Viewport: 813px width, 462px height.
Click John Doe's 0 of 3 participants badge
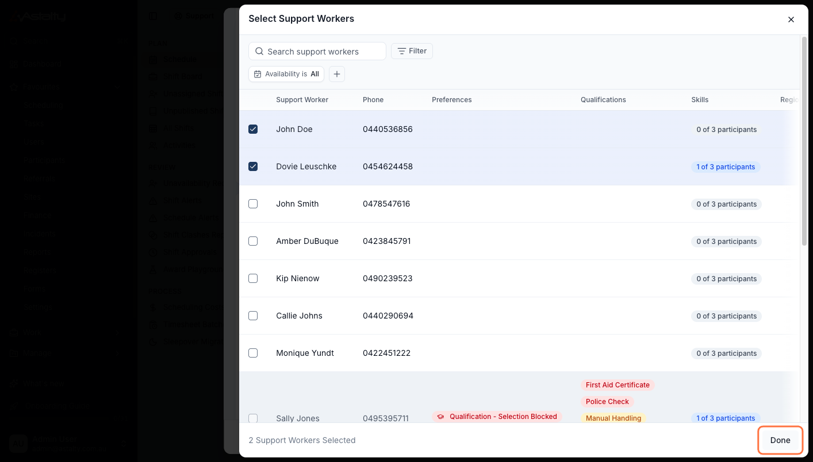(726, 130)
